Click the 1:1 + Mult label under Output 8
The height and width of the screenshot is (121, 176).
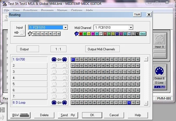coord(159,87)
